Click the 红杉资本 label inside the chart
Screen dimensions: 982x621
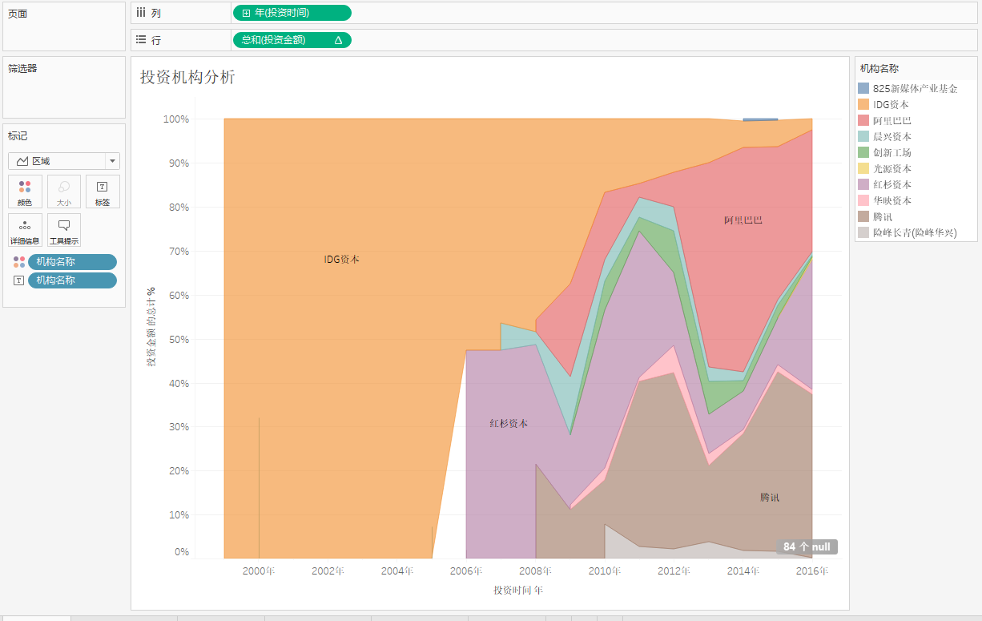point(509,423)
